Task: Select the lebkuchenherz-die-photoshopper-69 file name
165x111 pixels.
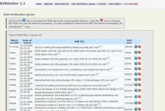Action: (74, 80)
